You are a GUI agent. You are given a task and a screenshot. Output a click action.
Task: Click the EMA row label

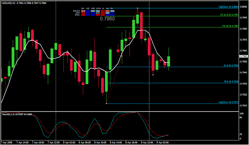pos(77,15)
